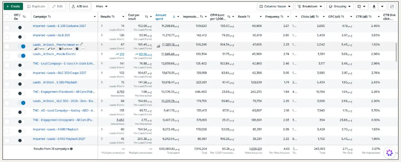The width and height of the screenshot is (401, 162).
Task: Click download icon in GLB 200 results cell
Action: click(102, 35)
